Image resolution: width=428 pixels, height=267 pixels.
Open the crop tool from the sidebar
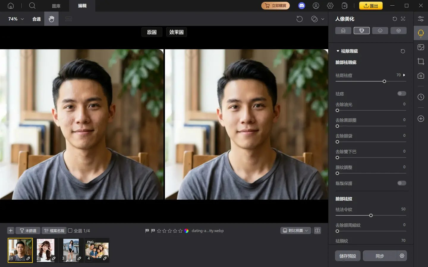pos(421,61)
